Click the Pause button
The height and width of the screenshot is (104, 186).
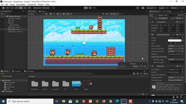pos(90,8)
